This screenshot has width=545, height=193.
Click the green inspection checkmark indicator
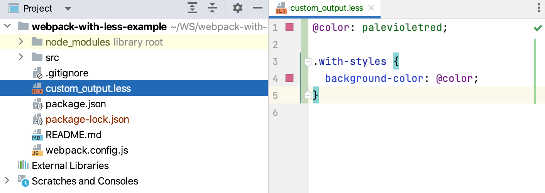[x=537, y=28]
